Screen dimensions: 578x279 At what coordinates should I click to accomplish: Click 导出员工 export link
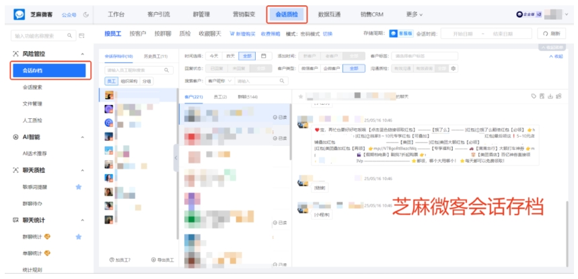click(x=162, y=260)
